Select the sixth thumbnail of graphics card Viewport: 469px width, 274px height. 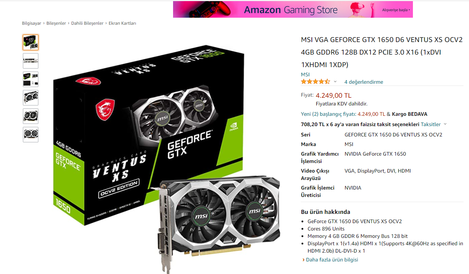pyautogui.click(x=31, y=135)
